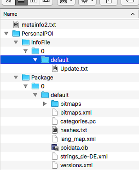
Task: Click the poidata.db database icon
Action: point(55,148)
